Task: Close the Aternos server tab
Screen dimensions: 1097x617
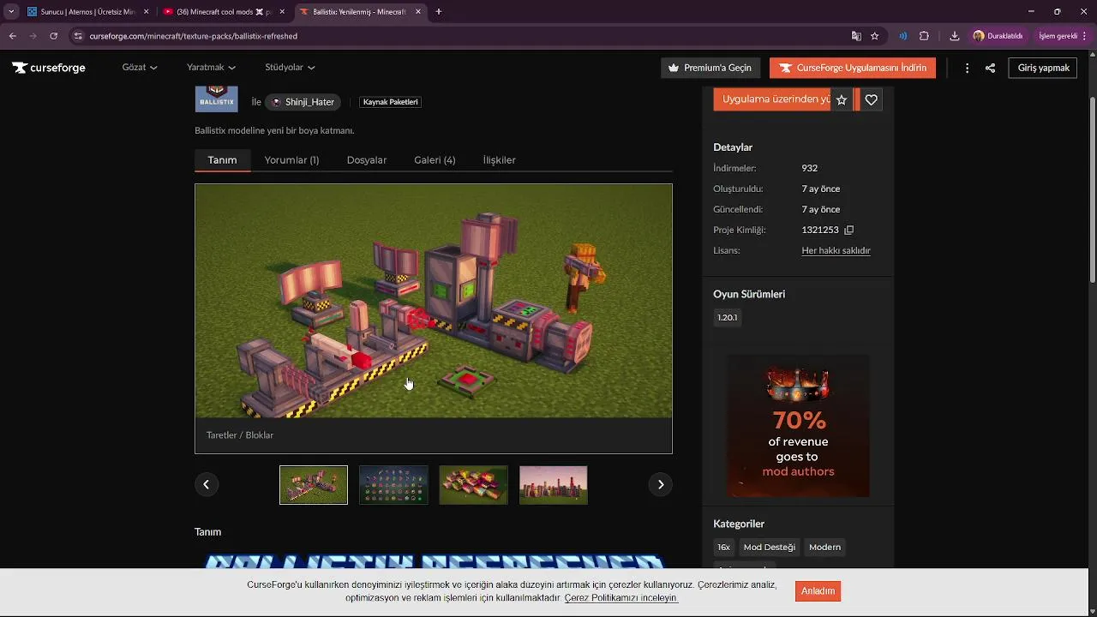Action: [147, 12]
